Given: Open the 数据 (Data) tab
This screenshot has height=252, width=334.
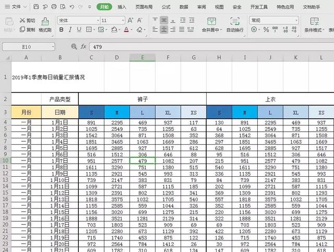Looking at the screenshot, I should (x=184, y=7).
